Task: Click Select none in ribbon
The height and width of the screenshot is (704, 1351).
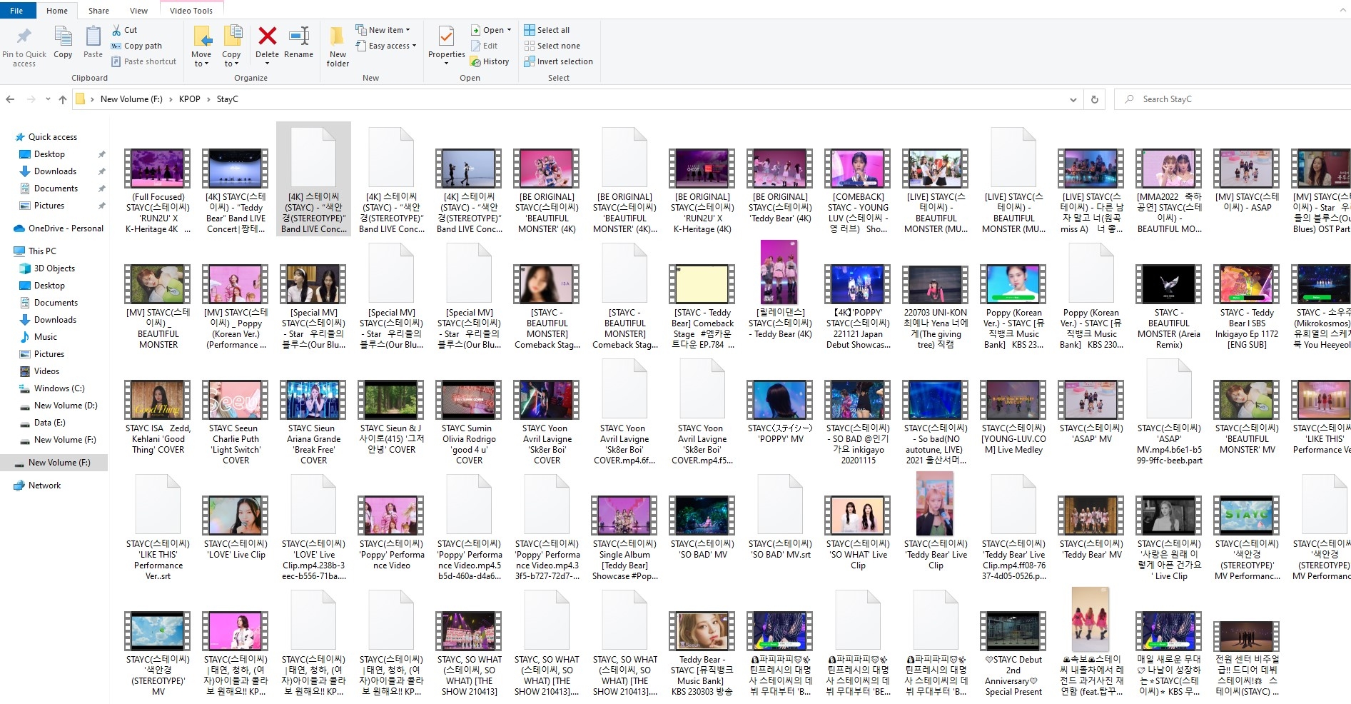Action: tap(552, 46)
